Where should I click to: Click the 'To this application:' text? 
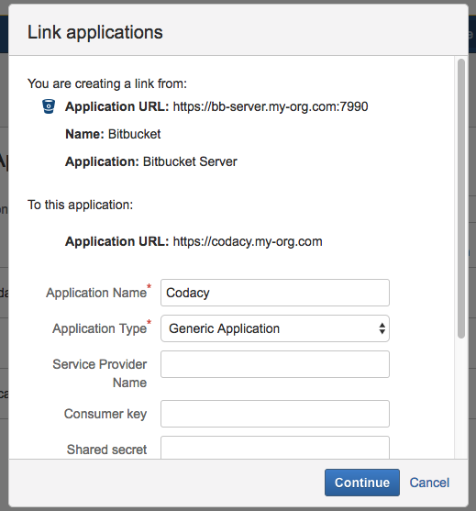[x=80, y=205]
